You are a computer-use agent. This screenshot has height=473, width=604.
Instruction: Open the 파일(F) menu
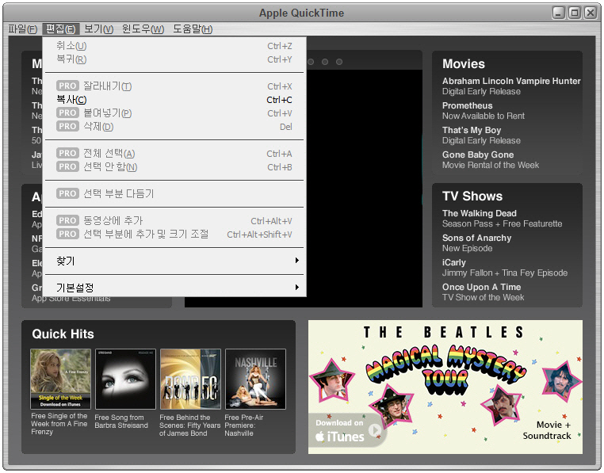(23, 29)
